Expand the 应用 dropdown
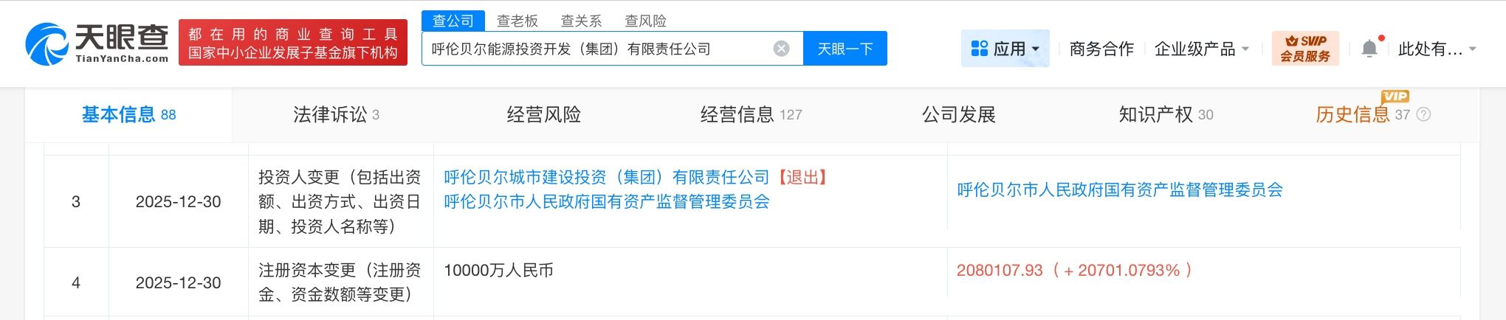The height and width of the screenshot is (320, 1506). 1005,49
